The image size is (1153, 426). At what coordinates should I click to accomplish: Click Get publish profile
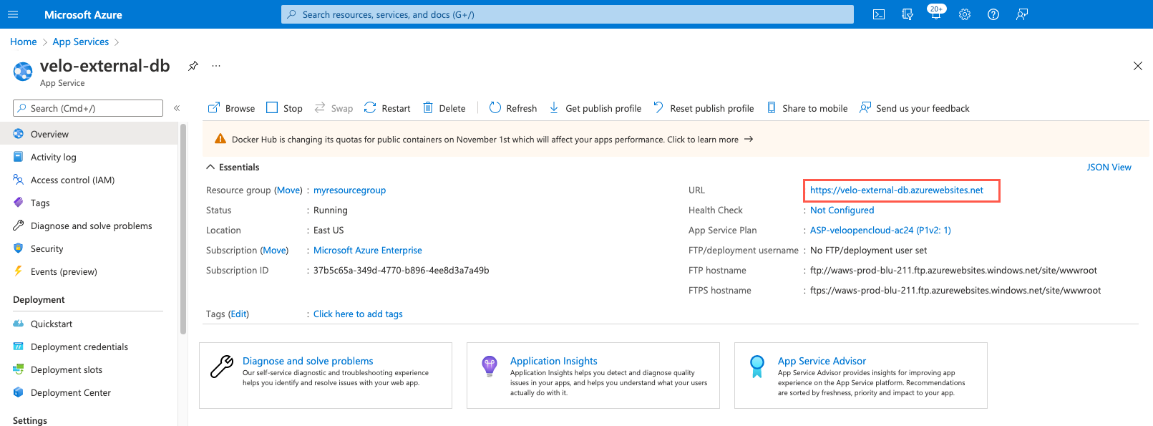click(595, 108)
